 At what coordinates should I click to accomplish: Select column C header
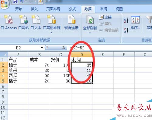[60, 55]
